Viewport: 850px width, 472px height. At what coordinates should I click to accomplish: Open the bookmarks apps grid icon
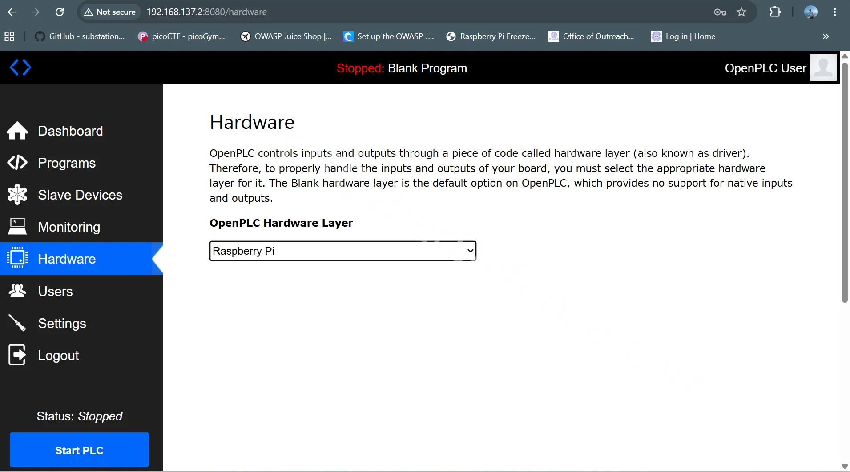pyautogui.click(x=9, y=36)
